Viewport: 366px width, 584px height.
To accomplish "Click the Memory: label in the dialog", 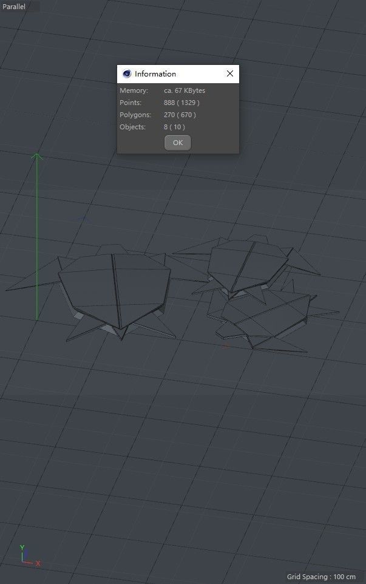I will pos(134,90).
